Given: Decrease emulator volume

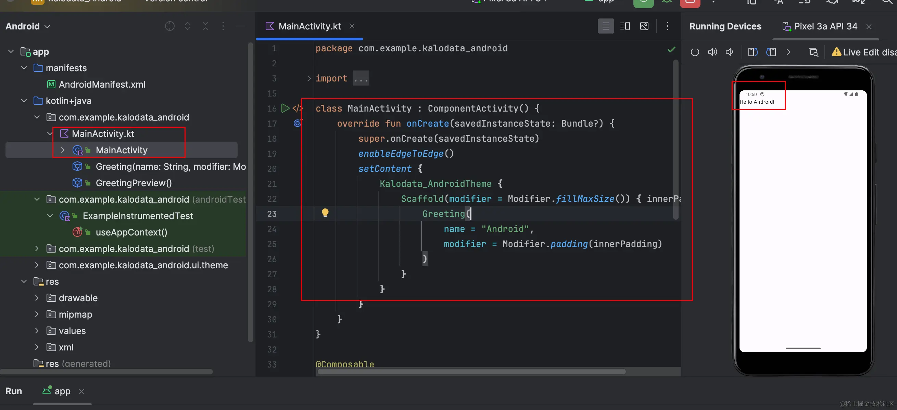Looking at the screenshot, I should [x=730, y=52].
